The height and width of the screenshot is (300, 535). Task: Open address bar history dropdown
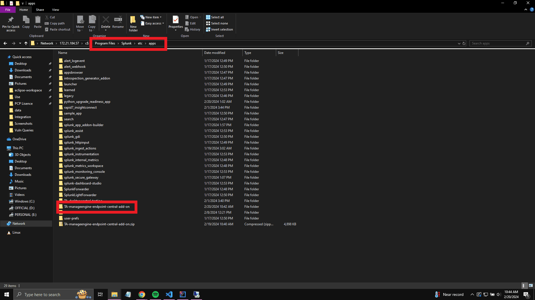(459, 43)
